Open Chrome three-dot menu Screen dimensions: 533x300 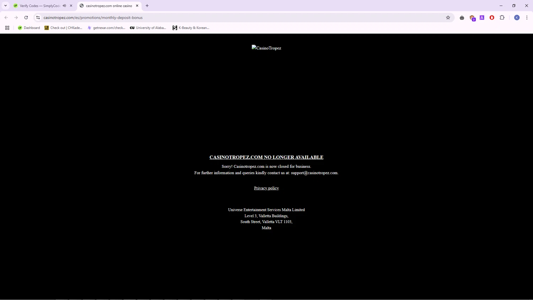coord(527,17)
